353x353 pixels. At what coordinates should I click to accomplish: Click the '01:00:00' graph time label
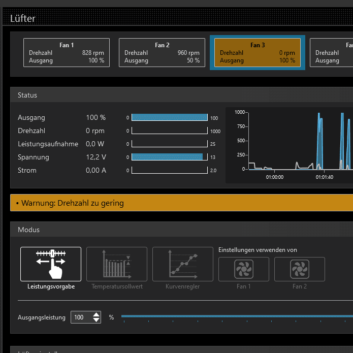tap(275, 177)
